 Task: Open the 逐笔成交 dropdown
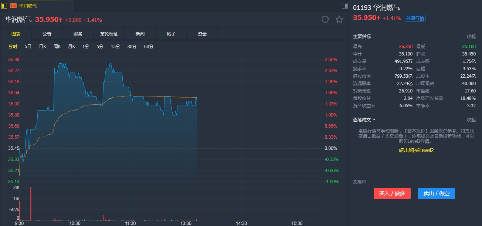click(364, 120)
